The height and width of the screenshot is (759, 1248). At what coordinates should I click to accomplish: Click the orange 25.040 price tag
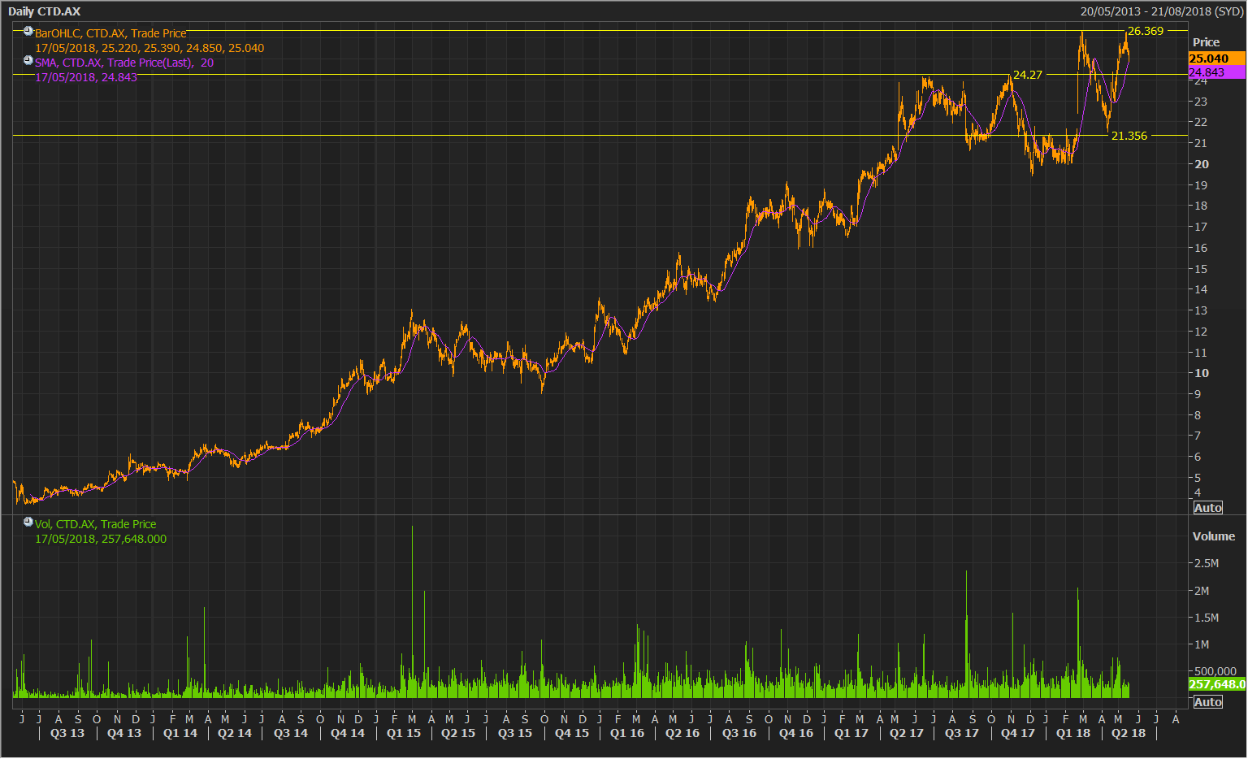[x=1216, y=59]
